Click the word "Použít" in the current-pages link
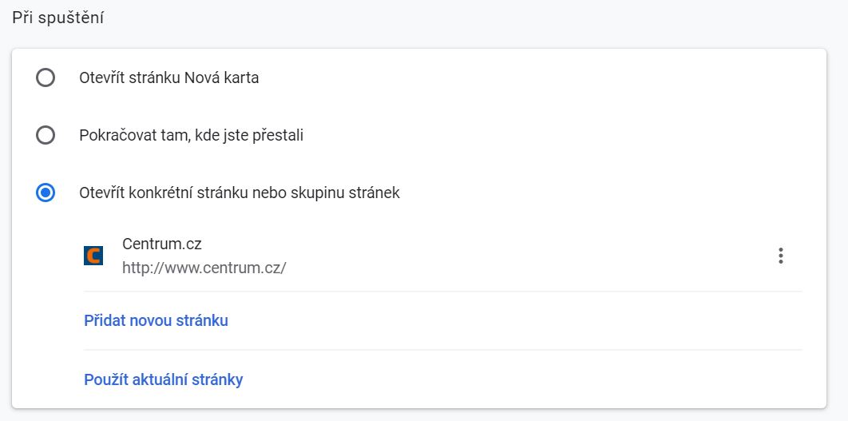The height and width of the screenshot is (421, 848). [x=105, y=379]
